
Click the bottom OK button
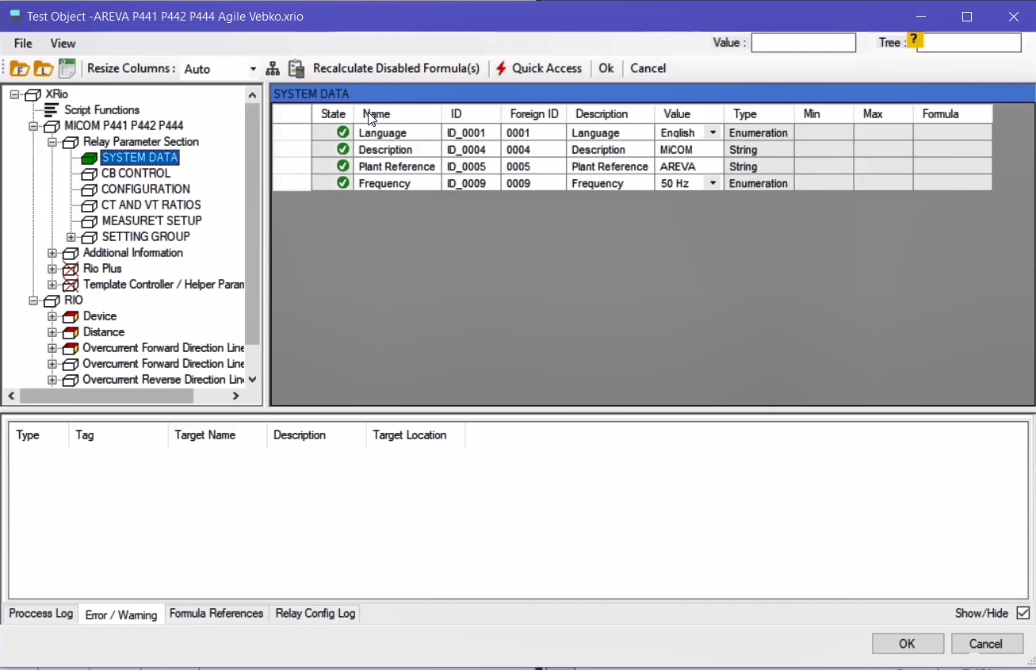tap(908, 644)
